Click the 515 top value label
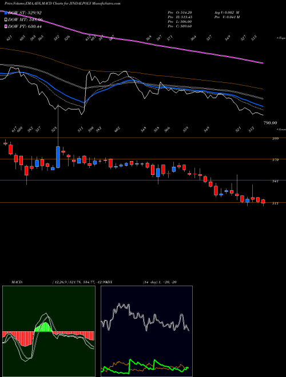 coord(254,38)
